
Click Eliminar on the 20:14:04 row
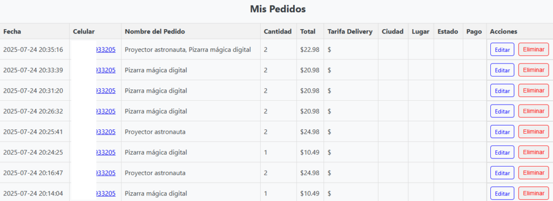pos(534,193)
